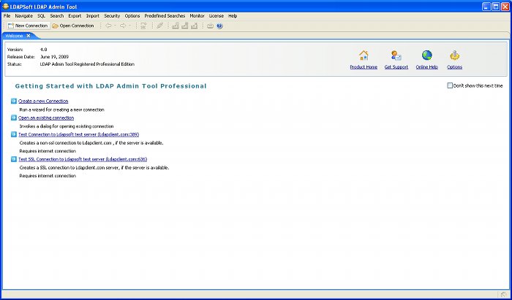Open the Security menu

click(x=112, y=15)
